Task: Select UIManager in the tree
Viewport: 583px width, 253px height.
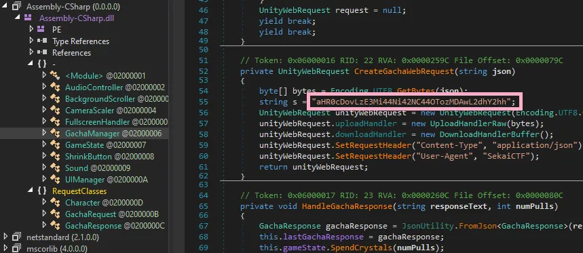Action: click(x=107, y=180)
